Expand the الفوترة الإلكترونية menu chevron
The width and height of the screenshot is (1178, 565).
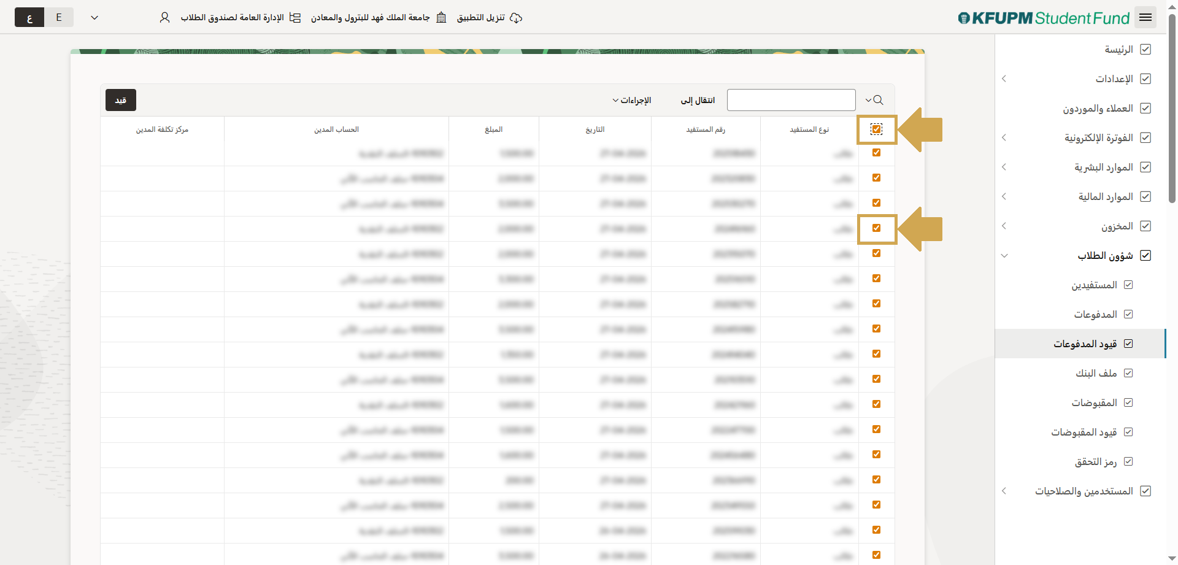point(1004,137)
